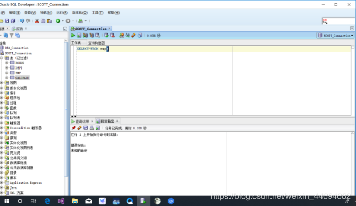The image size is (356, 206).
Task: Open SQL History icon
Action: pos(140,35)
